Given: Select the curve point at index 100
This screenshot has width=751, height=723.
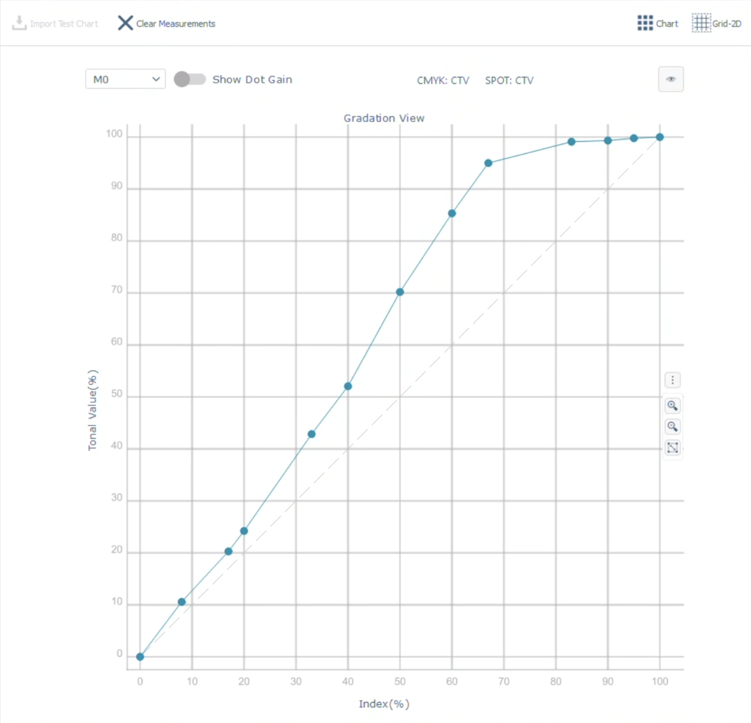Looking at the screenshot, I should pyautogui.click(x=660, y=137).
